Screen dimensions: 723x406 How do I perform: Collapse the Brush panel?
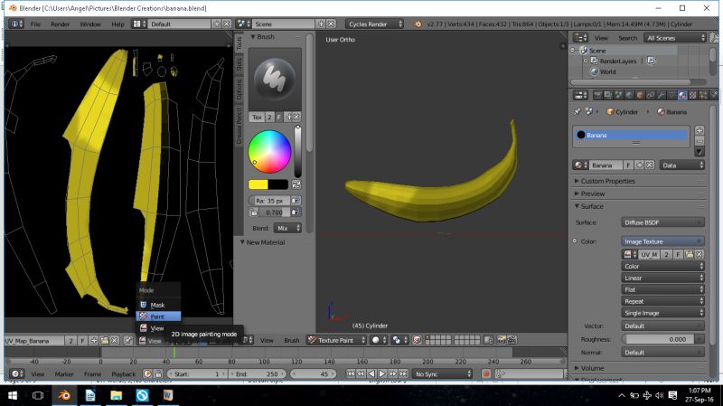pyautogui.click(x=253, y=36)
